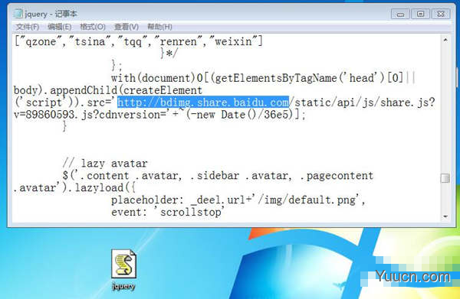This screenshot has width=460, height=299.
Task: Place cursor in the '// lazy avatar' comment
Action: point(105,163)
